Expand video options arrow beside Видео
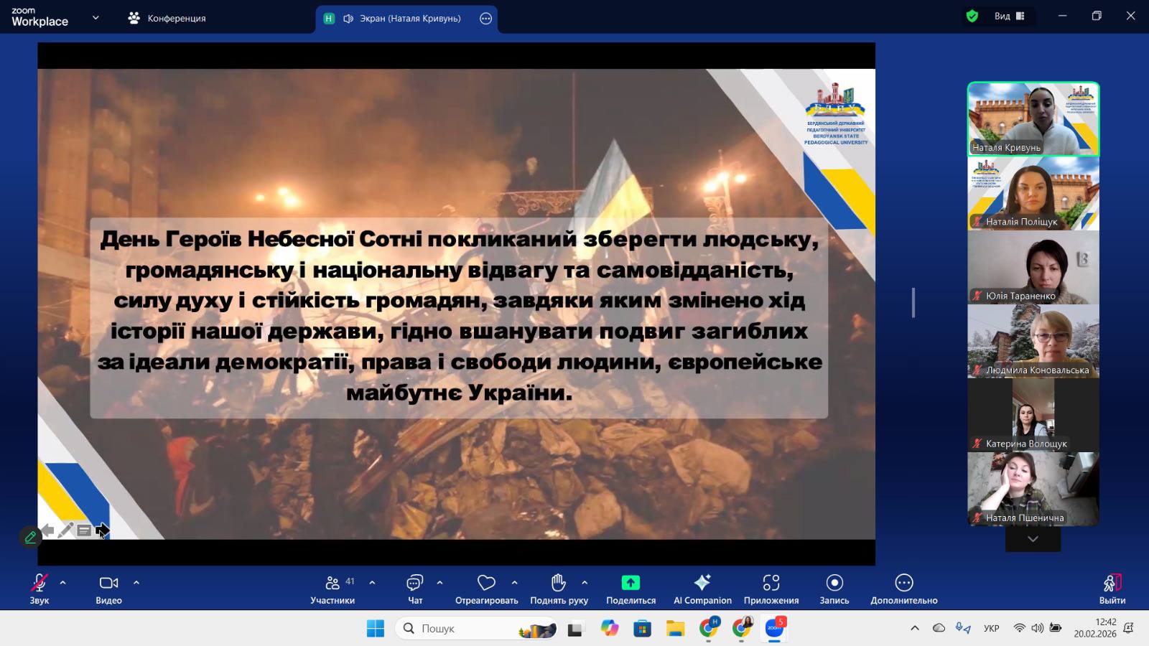 (136, 583)
